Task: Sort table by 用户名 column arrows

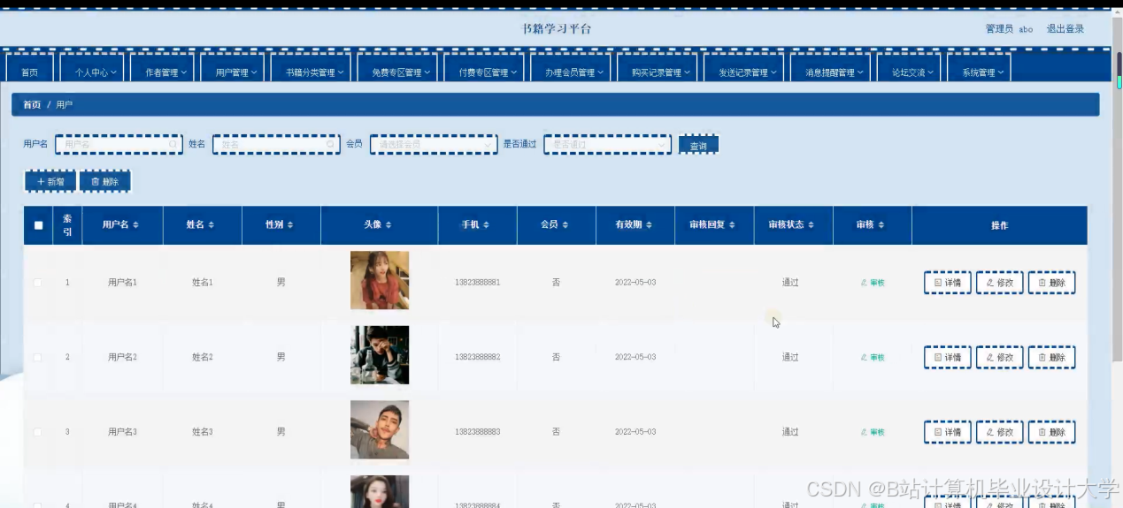Action: (135, 225)
